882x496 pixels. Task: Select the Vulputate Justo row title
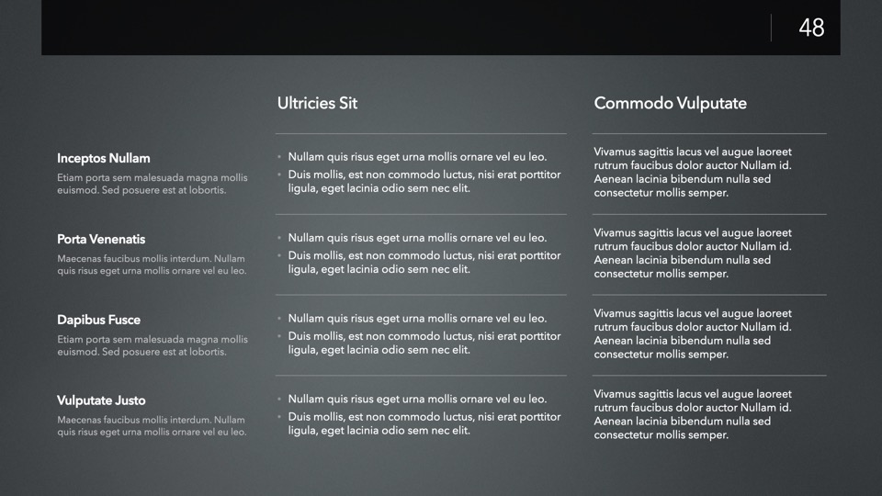point(101,400)
